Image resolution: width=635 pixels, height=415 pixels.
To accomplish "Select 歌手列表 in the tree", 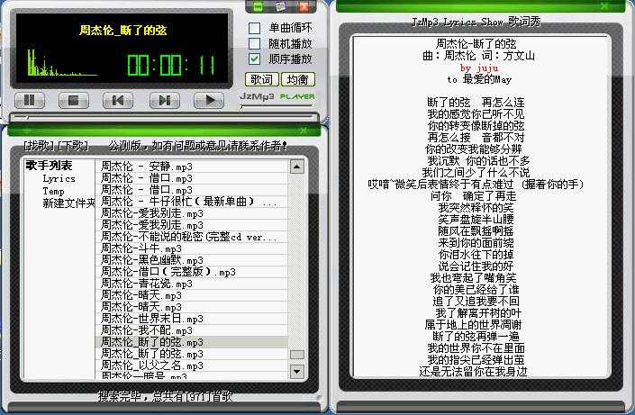I will [x=49, y=166].
